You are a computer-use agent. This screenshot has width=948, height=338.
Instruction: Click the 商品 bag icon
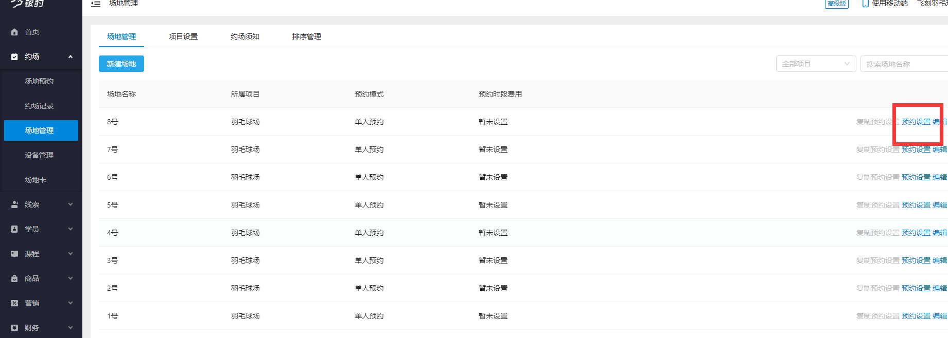[x=14, y=278]
